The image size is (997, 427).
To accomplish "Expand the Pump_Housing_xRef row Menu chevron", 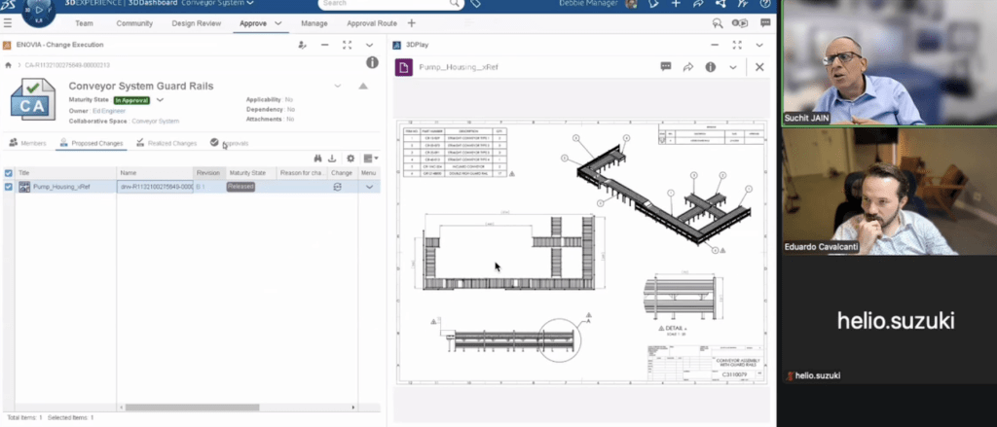I will (x=369, y=187).
